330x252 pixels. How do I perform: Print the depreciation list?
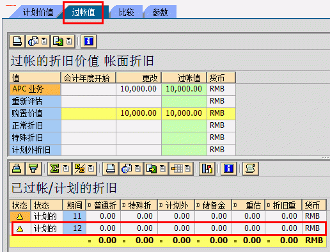111,169
